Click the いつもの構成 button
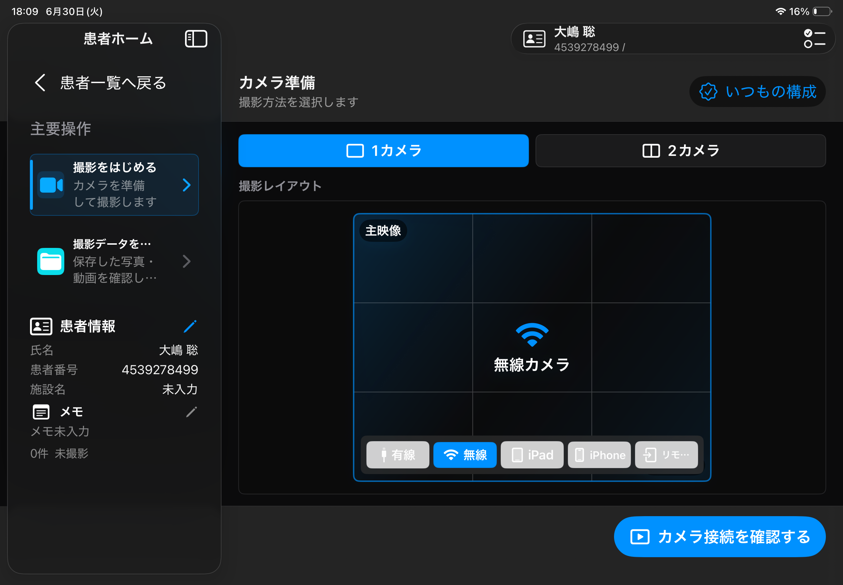The image size is (843, 585). click(758, 92)
